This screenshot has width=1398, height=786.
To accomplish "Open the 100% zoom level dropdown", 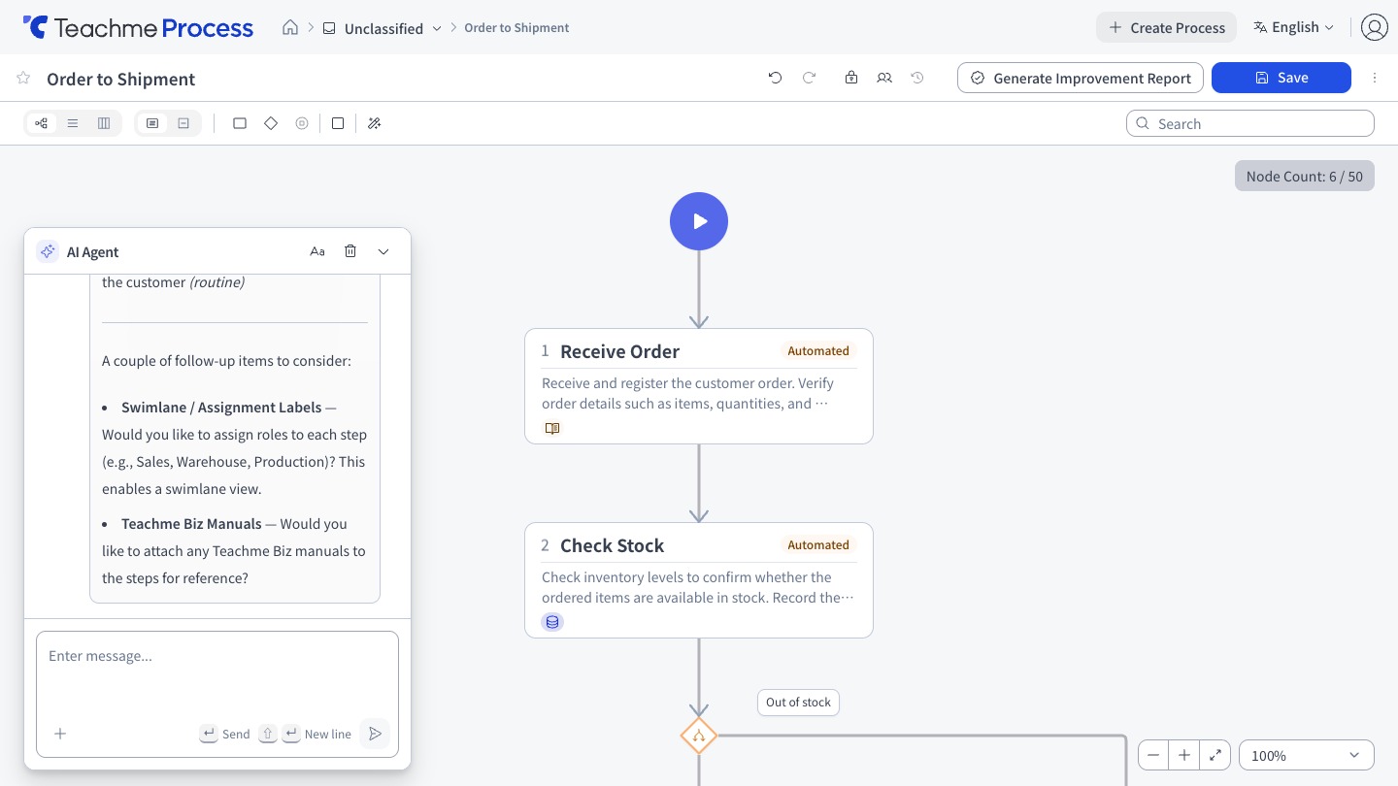I will [x=1307, y=755].
